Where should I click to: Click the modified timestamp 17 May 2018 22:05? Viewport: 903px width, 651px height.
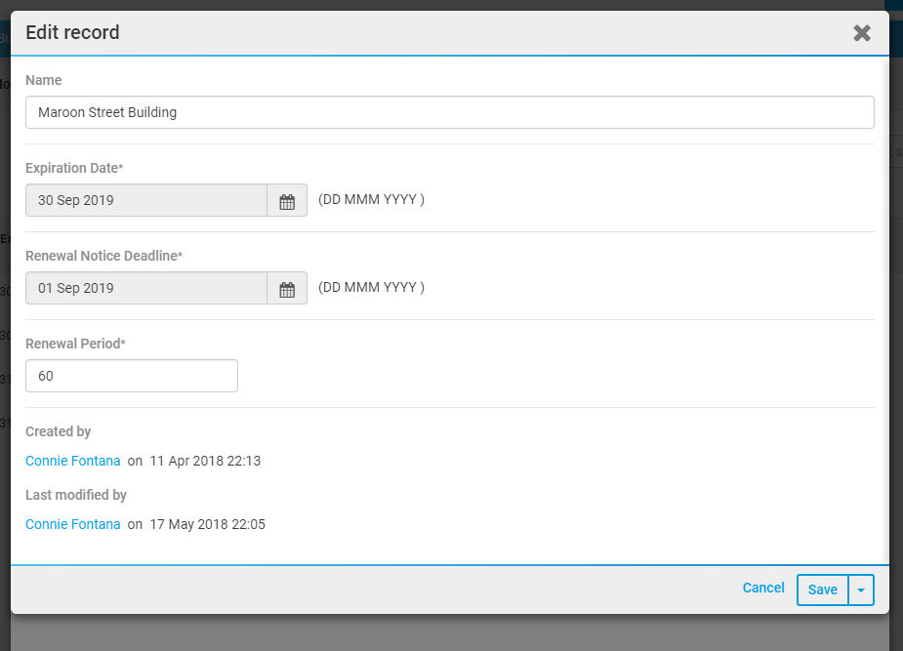click(207, 524)
